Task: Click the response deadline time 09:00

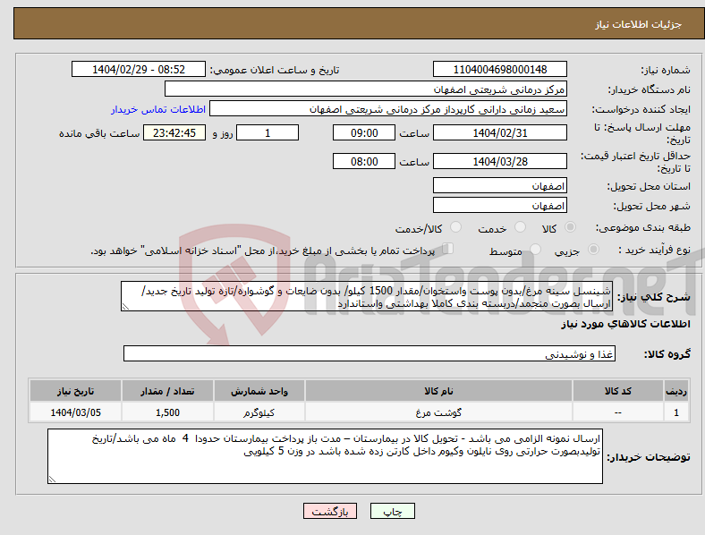Action: click(x=364, y=132)
